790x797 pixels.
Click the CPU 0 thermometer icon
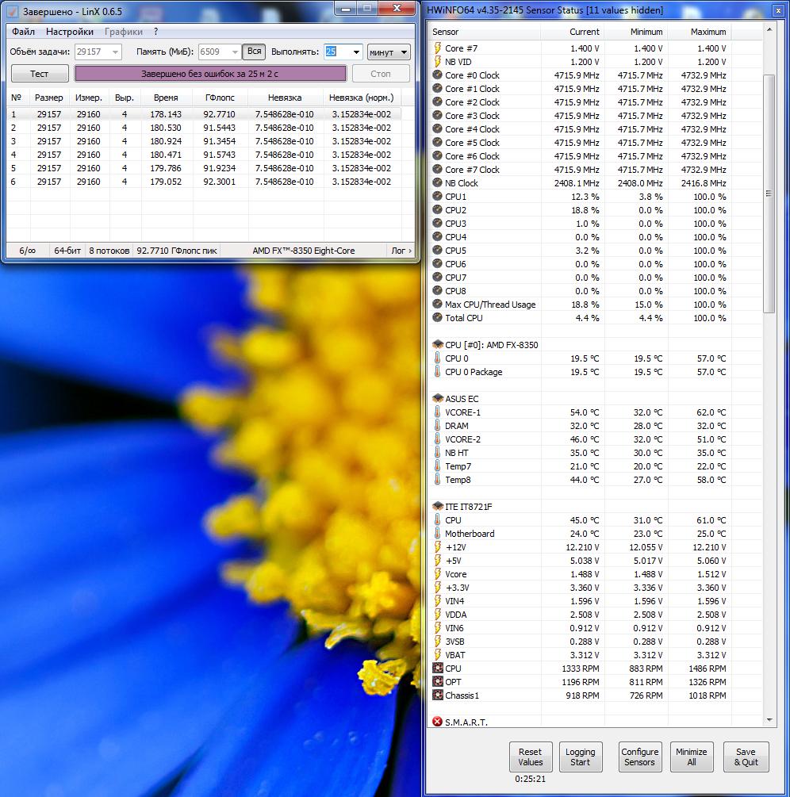point(437,358)
